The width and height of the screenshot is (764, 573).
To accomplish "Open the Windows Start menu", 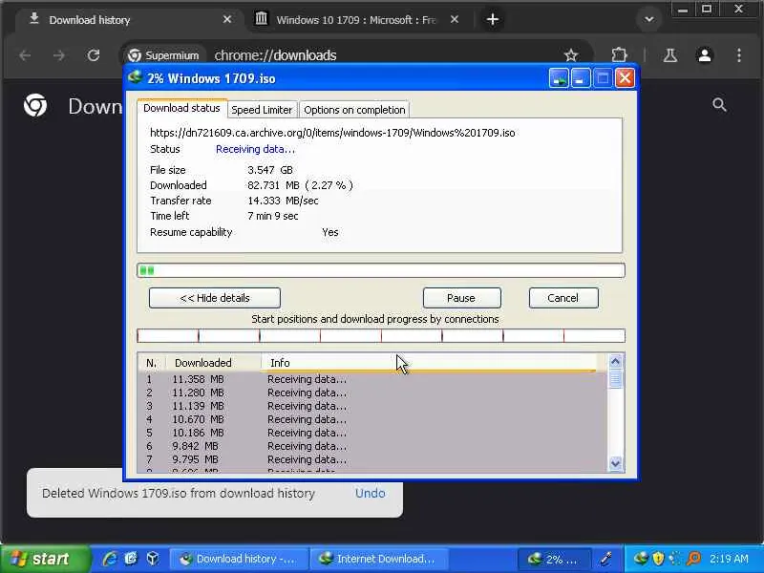I will click(x=46, y=559).
